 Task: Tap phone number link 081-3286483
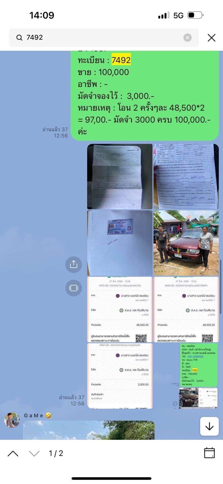tap(196, 356)
